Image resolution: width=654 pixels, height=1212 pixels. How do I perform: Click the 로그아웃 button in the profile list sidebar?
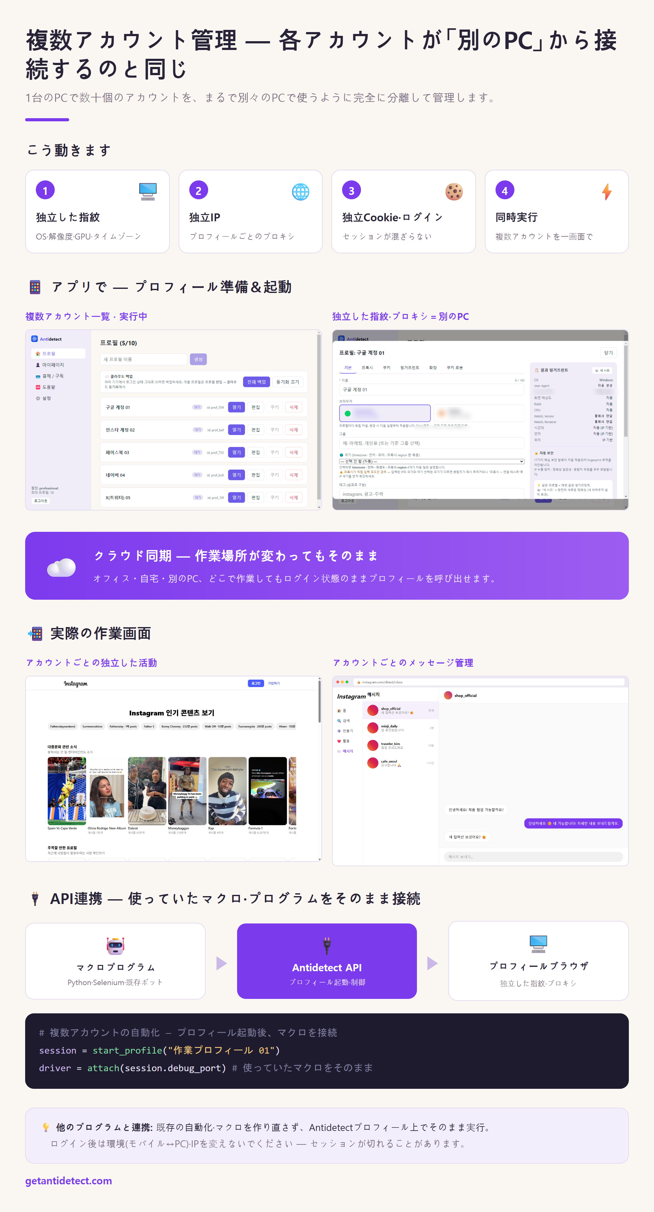click(x=41, y=501)
